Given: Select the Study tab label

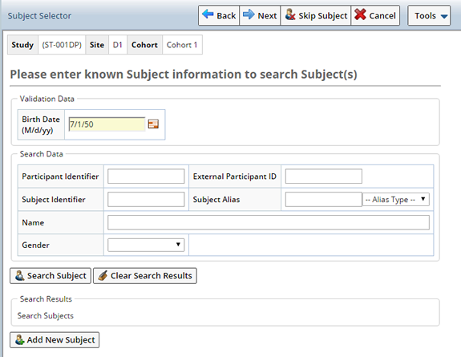Looking at the screenshot, I should click(x=22, y=45).
